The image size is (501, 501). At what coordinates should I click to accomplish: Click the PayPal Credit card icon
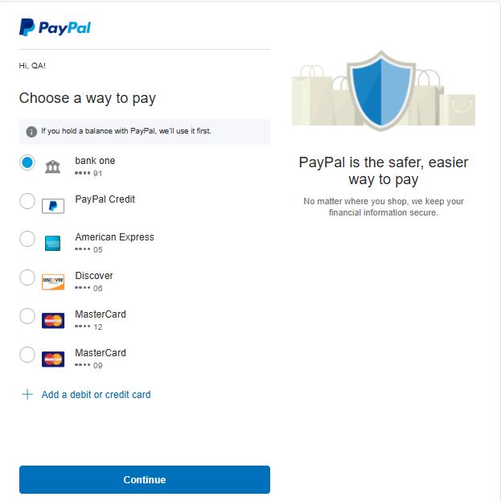53,206
